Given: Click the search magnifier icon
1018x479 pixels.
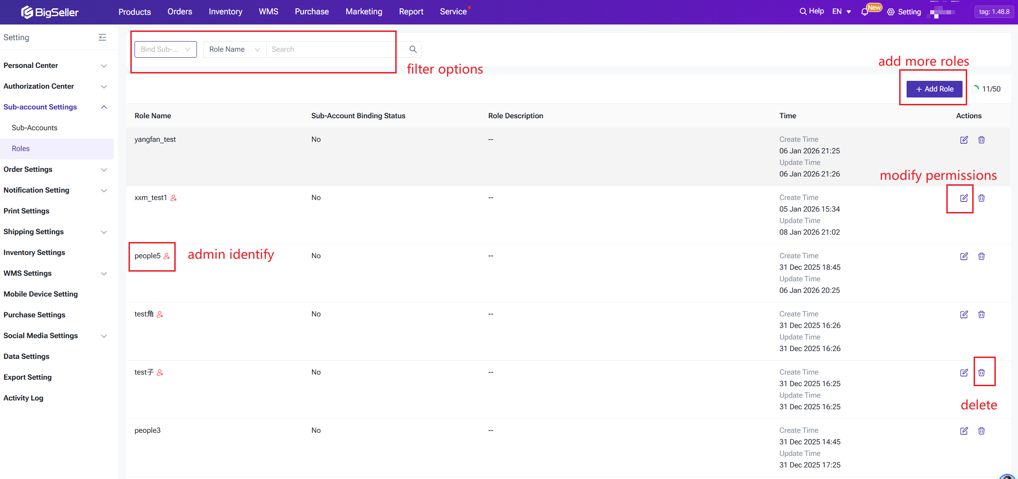Looking at the screenshot, I should 413,49.
